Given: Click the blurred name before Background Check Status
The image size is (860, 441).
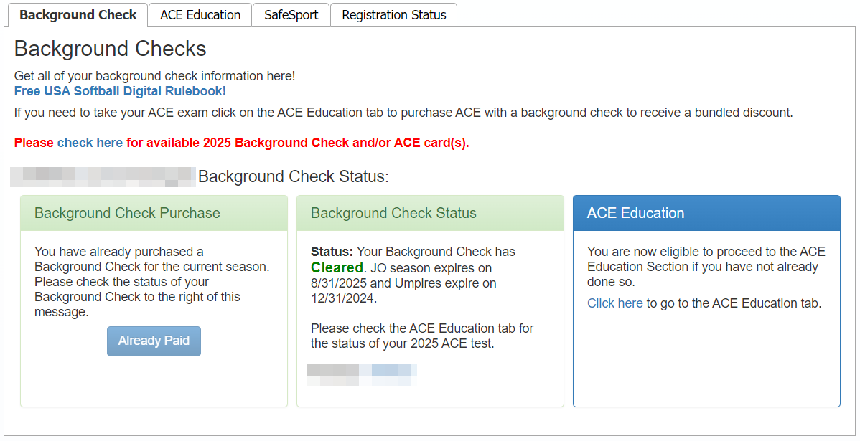Looking at the screenshot, I should click(x=103, y=176).
